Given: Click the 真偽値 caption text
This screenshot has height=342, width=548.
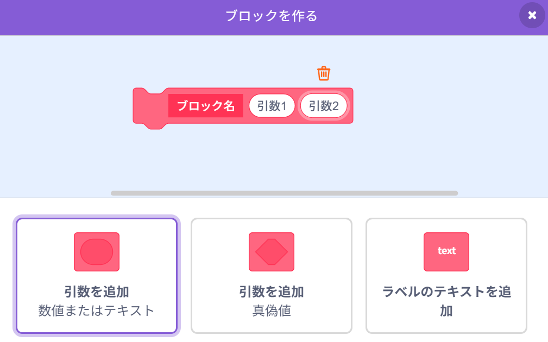Looking at the screenshot, I should (x=272, y=311).
